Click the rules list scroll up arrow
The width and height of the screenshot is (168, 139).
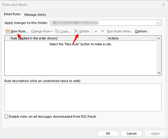click(x=159, y=38)
